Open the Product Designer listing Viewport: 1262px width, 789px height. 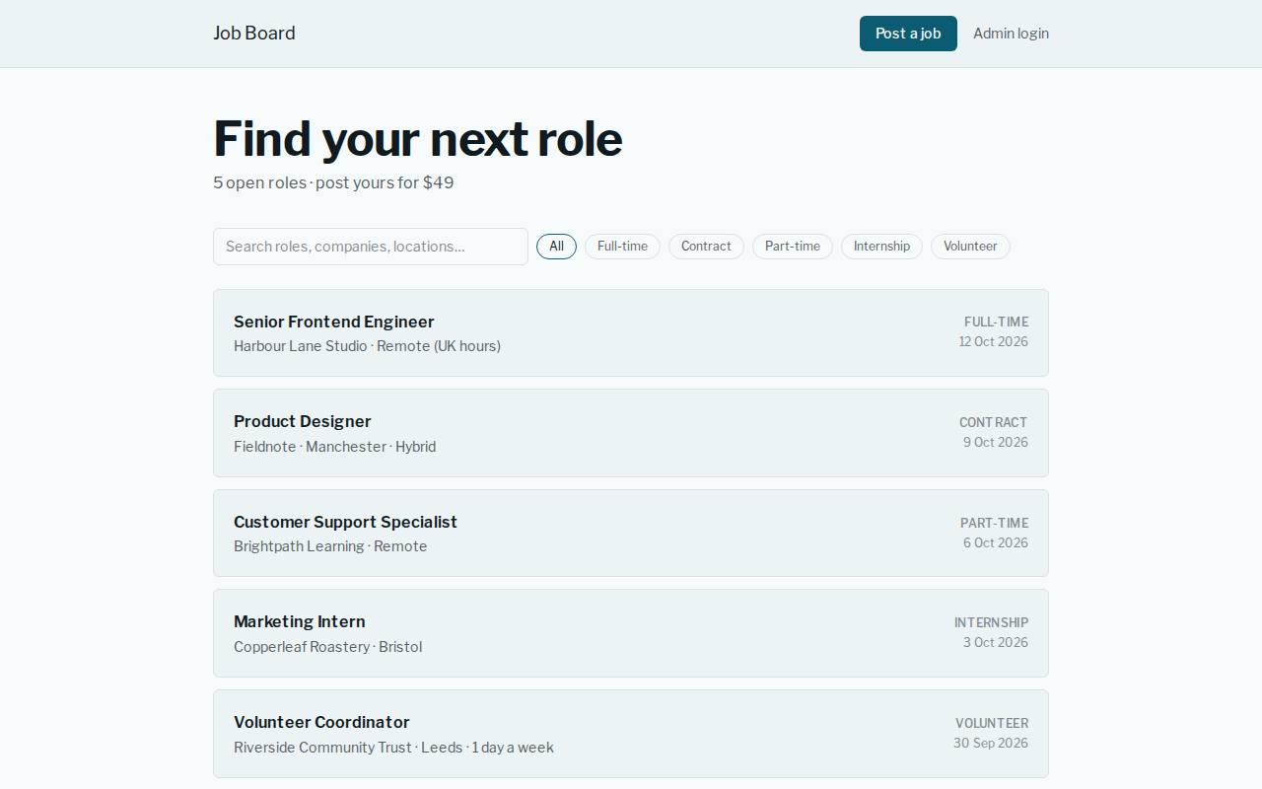point(631,433)
